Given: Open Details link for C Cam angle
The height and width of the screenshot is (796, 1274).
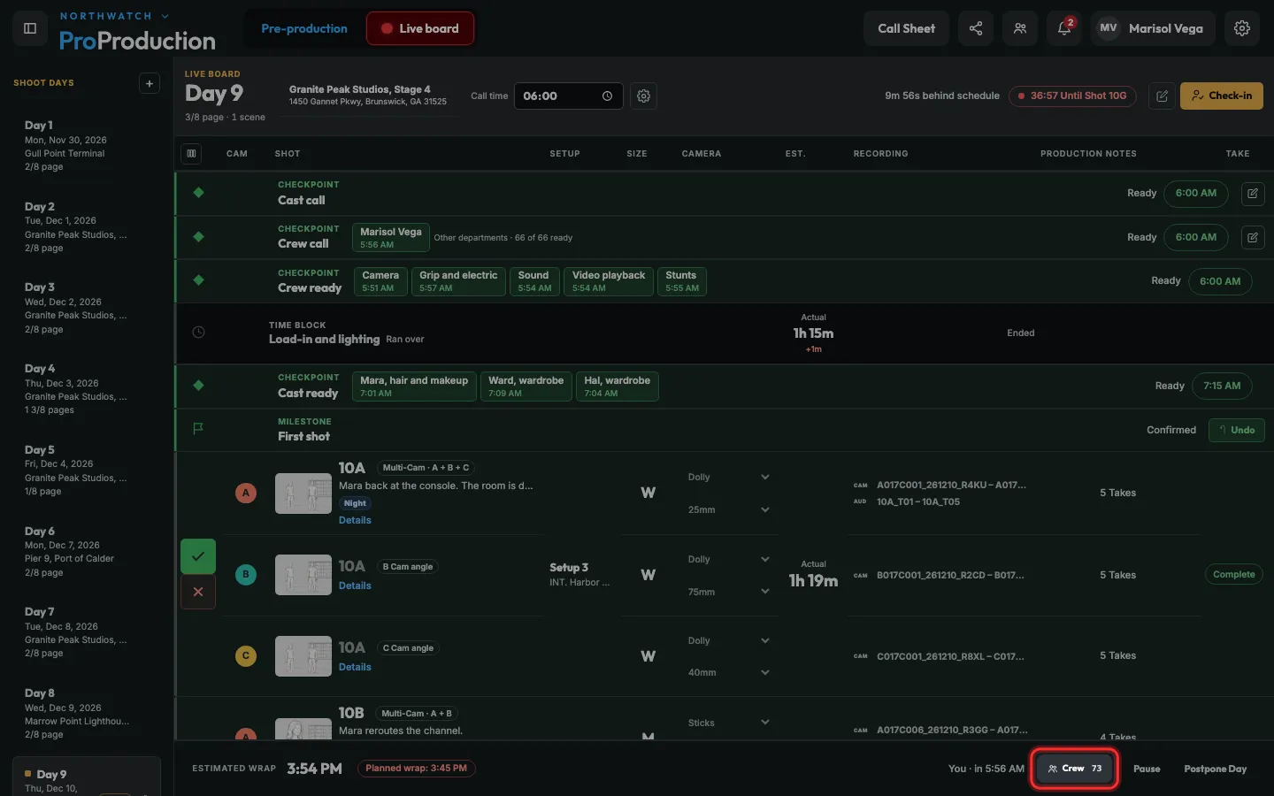Looking at the screenshot, I should [355, 667].
